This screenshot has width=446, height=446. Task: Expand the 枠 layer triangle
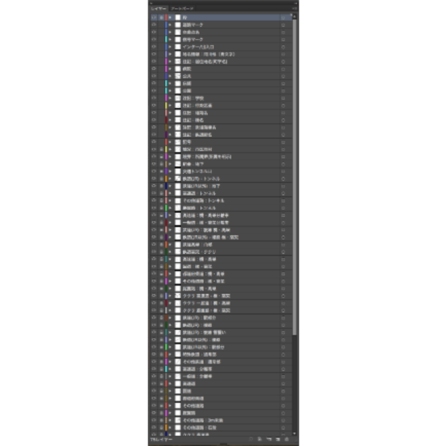[x=170, y=17]
